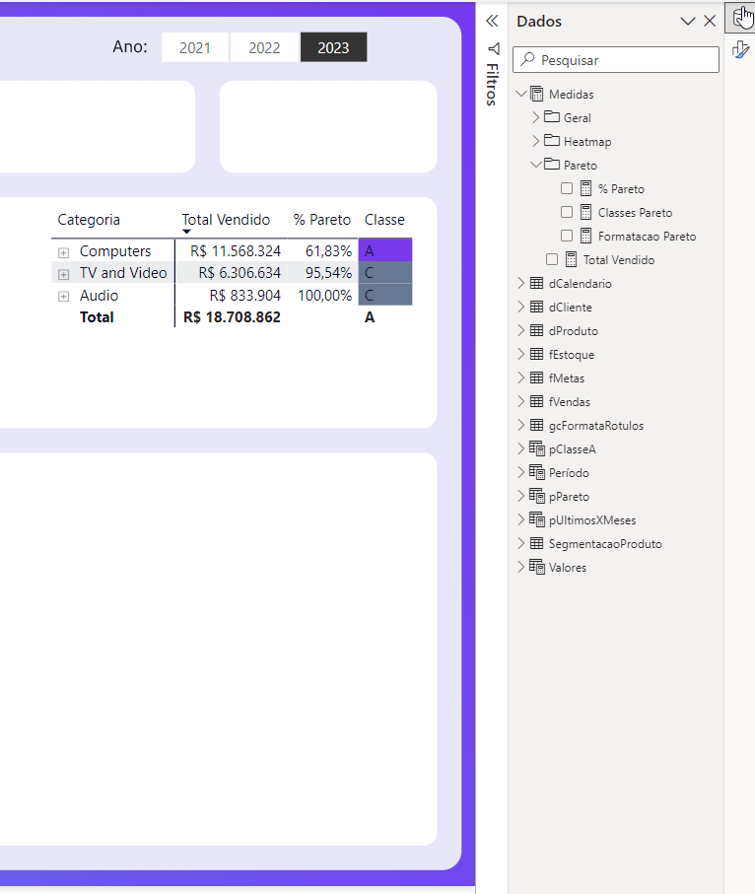755x894 pixels.
Task: Expand the Heatmap folder chevron
Action: coord(535,140)
